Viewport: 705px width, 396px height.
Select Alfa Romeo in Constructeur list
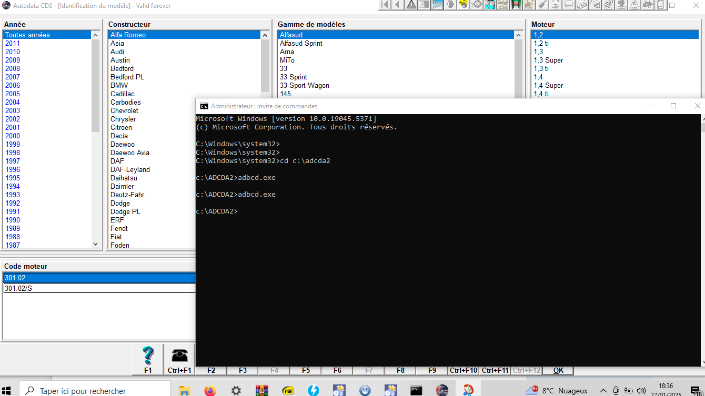click(x=184, y=35)
